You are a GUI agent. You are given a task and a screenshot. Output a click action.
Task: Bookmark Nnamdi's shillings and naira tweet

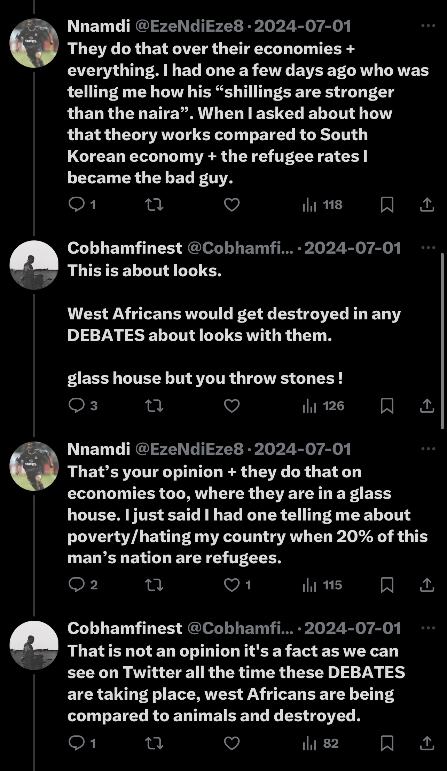point(387,205)
